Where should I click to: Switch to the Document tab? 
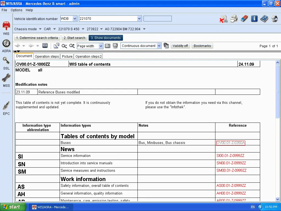[24, 56]
